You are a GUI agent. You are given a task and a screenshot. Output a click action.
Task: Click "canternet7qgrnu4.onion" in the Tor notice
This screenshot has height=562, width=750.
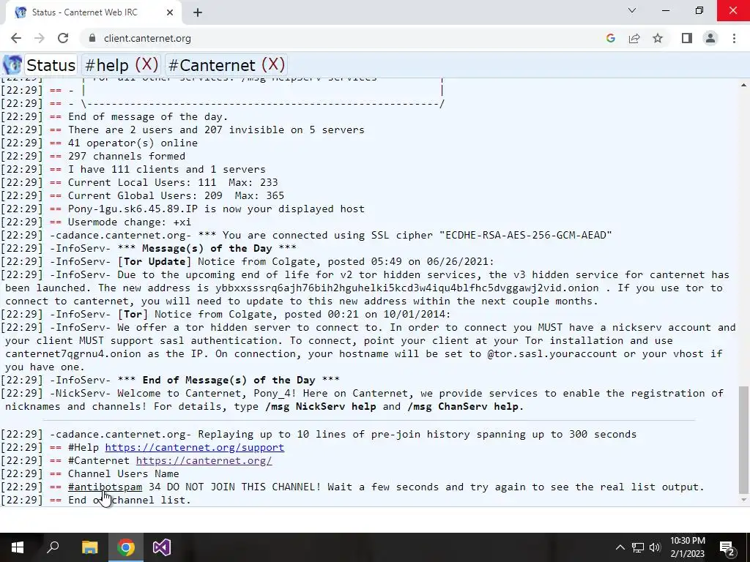(x=73, y=353)
